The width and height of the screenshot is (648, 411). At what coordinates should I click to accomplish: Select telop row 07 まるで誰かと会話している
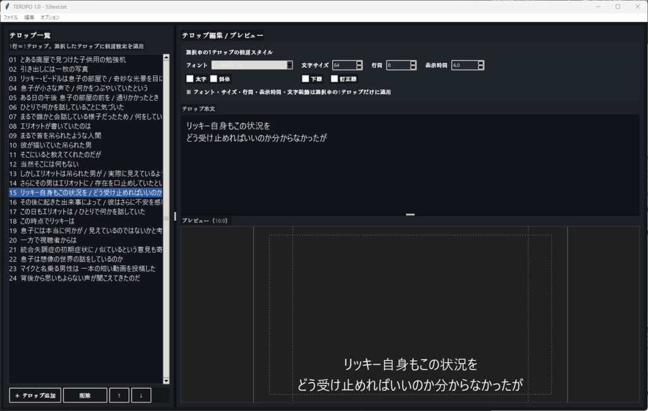(85, 117)
